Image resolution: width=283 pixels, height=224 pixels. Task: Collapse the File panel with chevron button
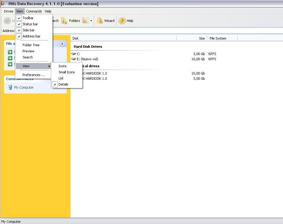[x=62, y=44]
